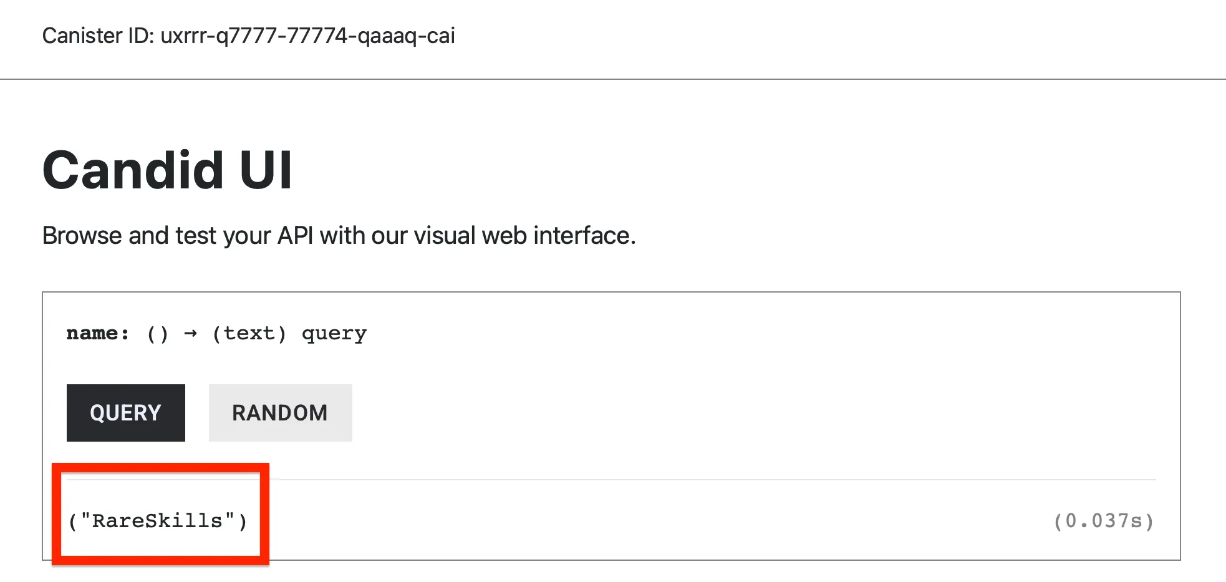Click the "UI" part of the heading
Image resolution: width=1226 pixels, height=582 pixels.
point(266,170)
